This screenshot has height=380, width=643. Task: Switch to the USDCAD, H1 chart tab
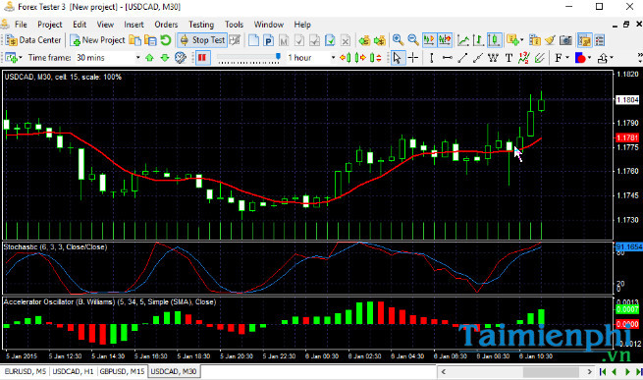coord(73,371)
